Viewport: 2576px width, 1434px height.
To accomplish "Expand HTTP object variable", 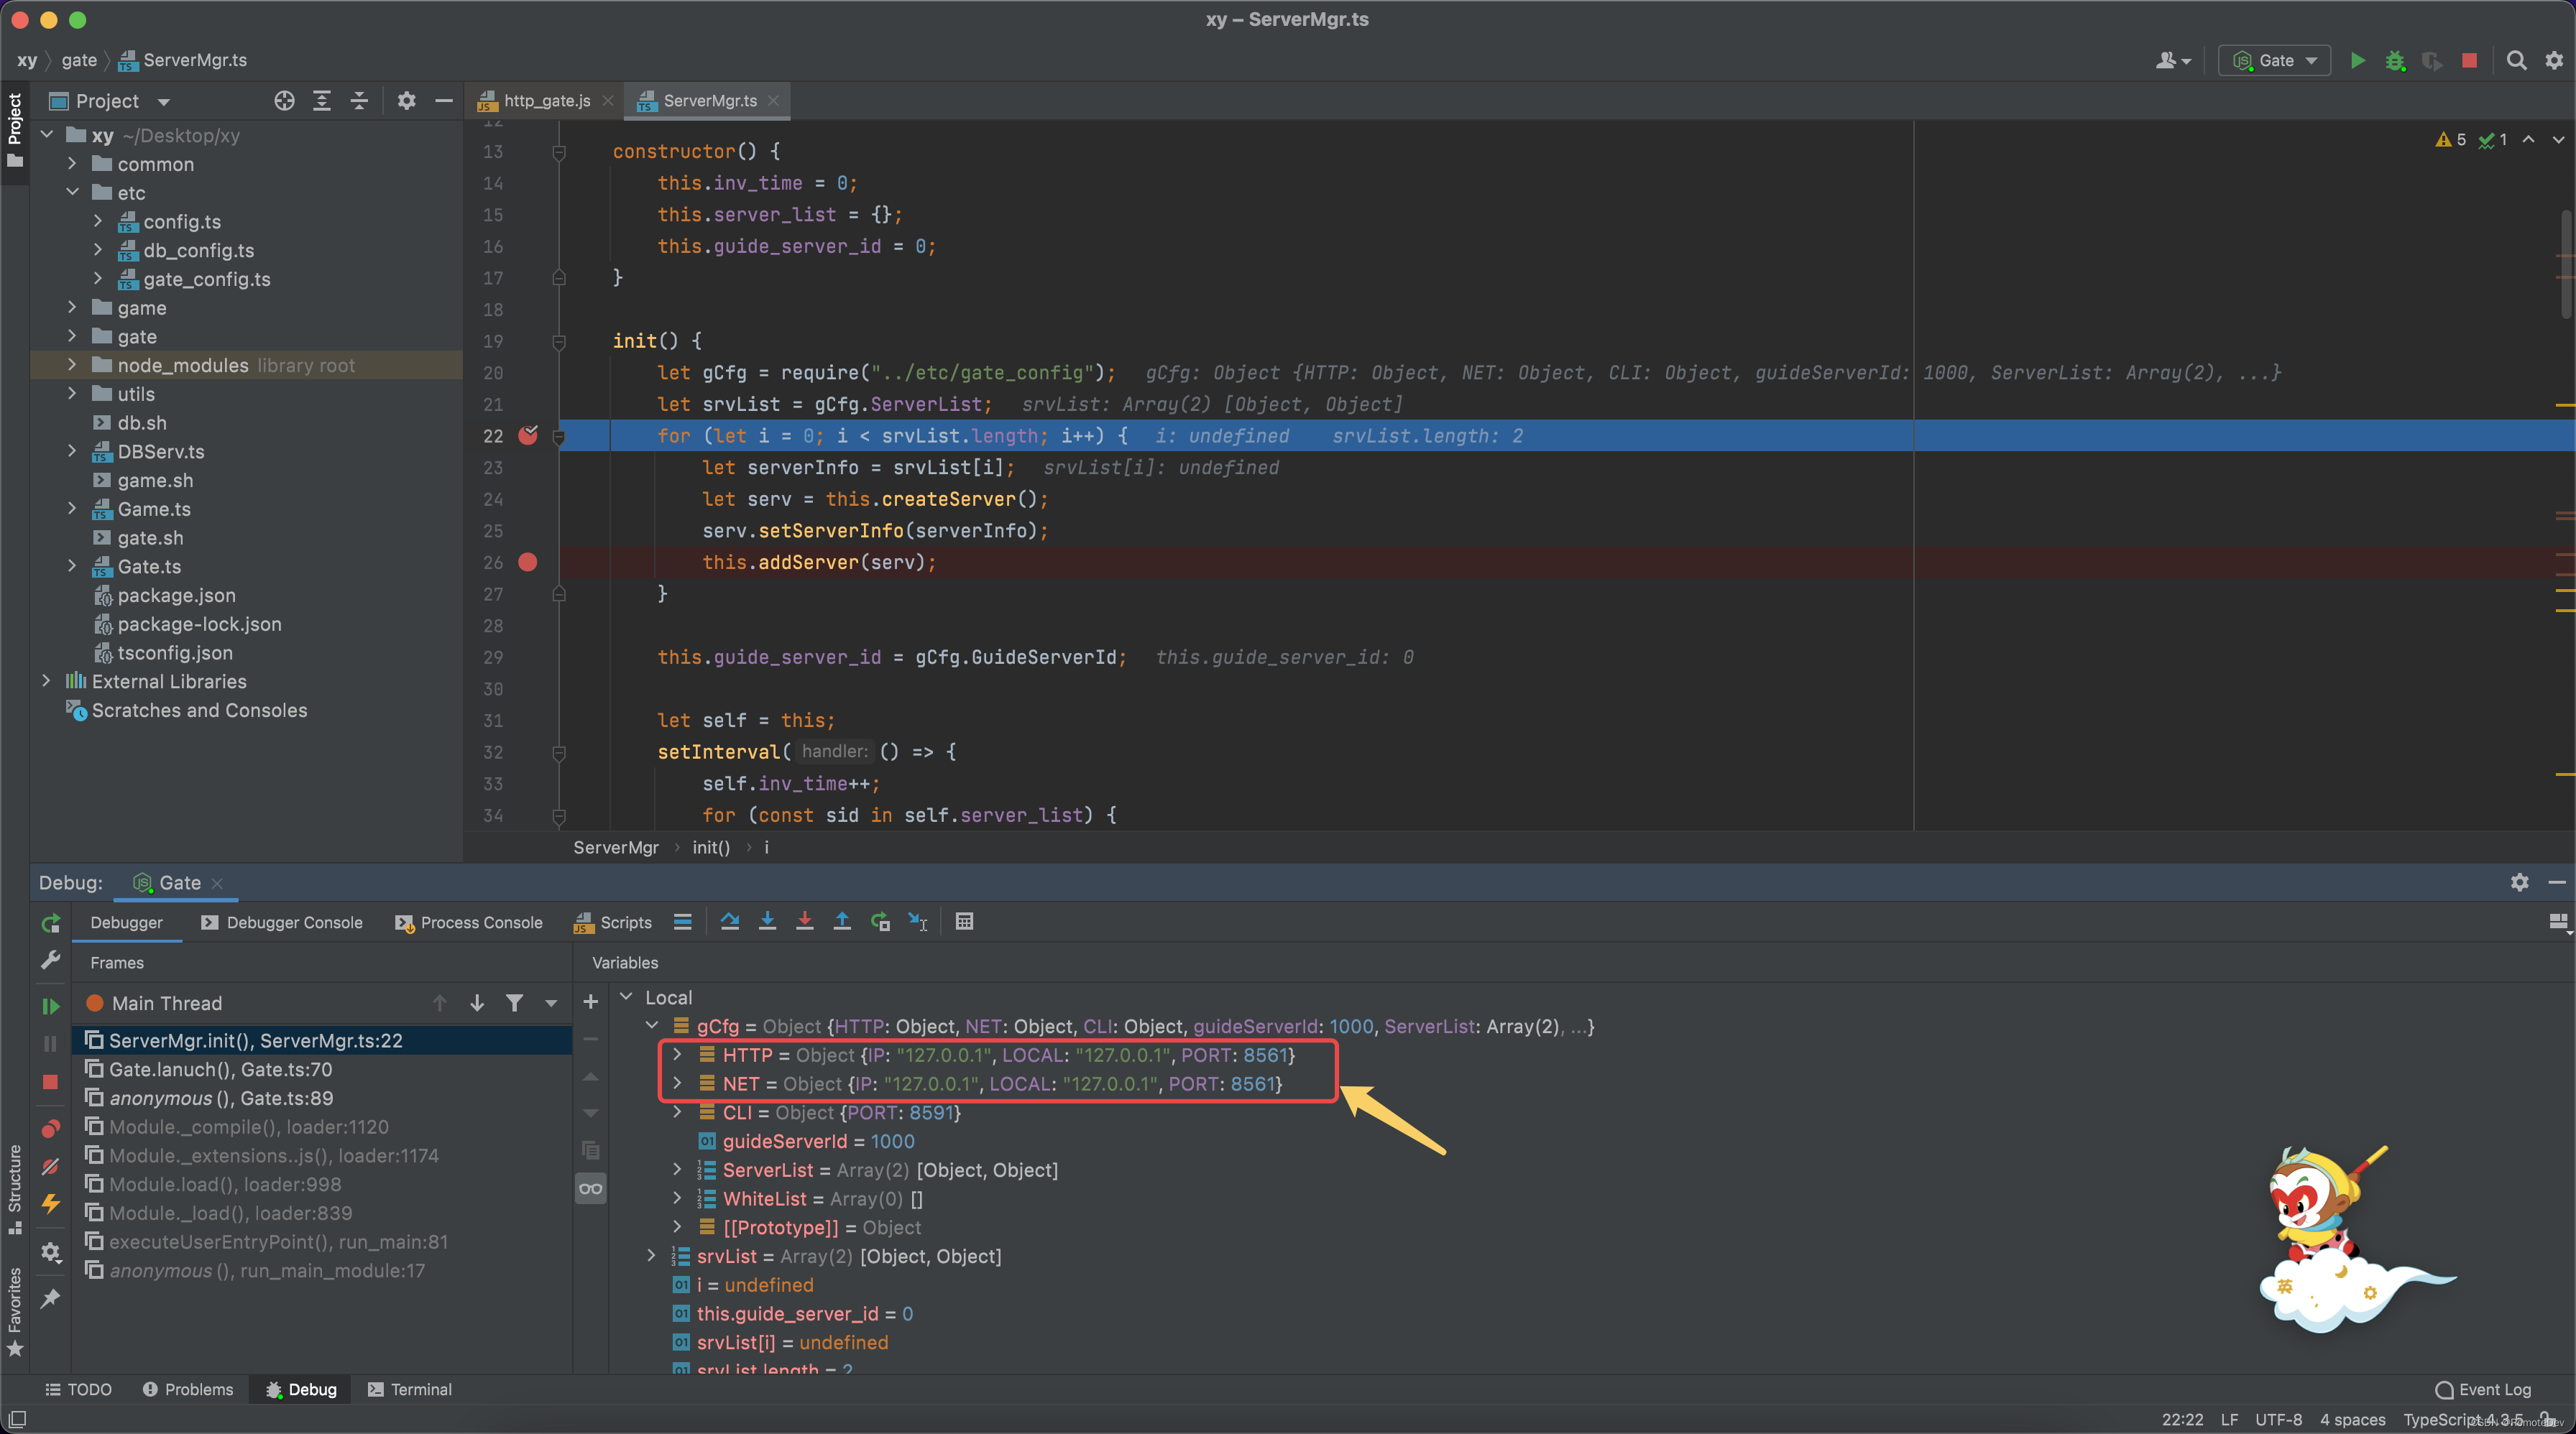I will pyautogui.click(x=677, y=1054).
